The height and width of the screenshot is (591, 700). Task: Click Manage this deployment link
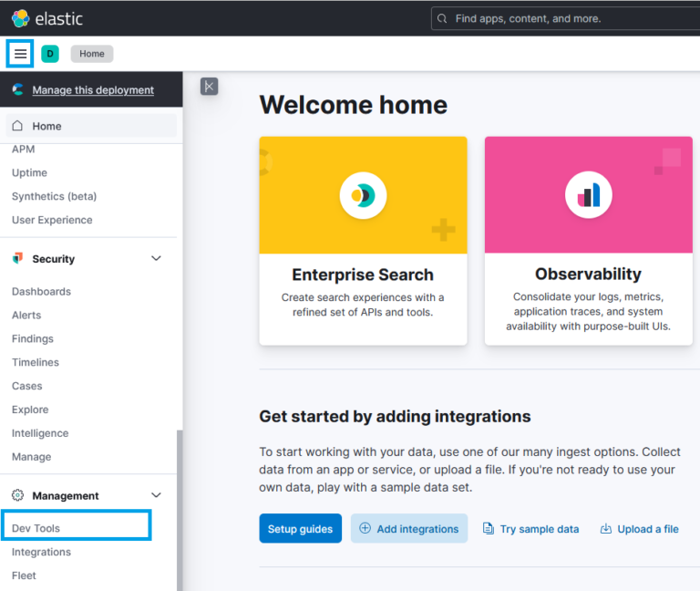click(x=93, y=90)
